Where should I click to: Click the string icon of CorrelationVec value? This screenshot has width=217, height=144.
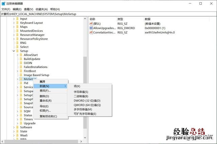coord(91,33)
